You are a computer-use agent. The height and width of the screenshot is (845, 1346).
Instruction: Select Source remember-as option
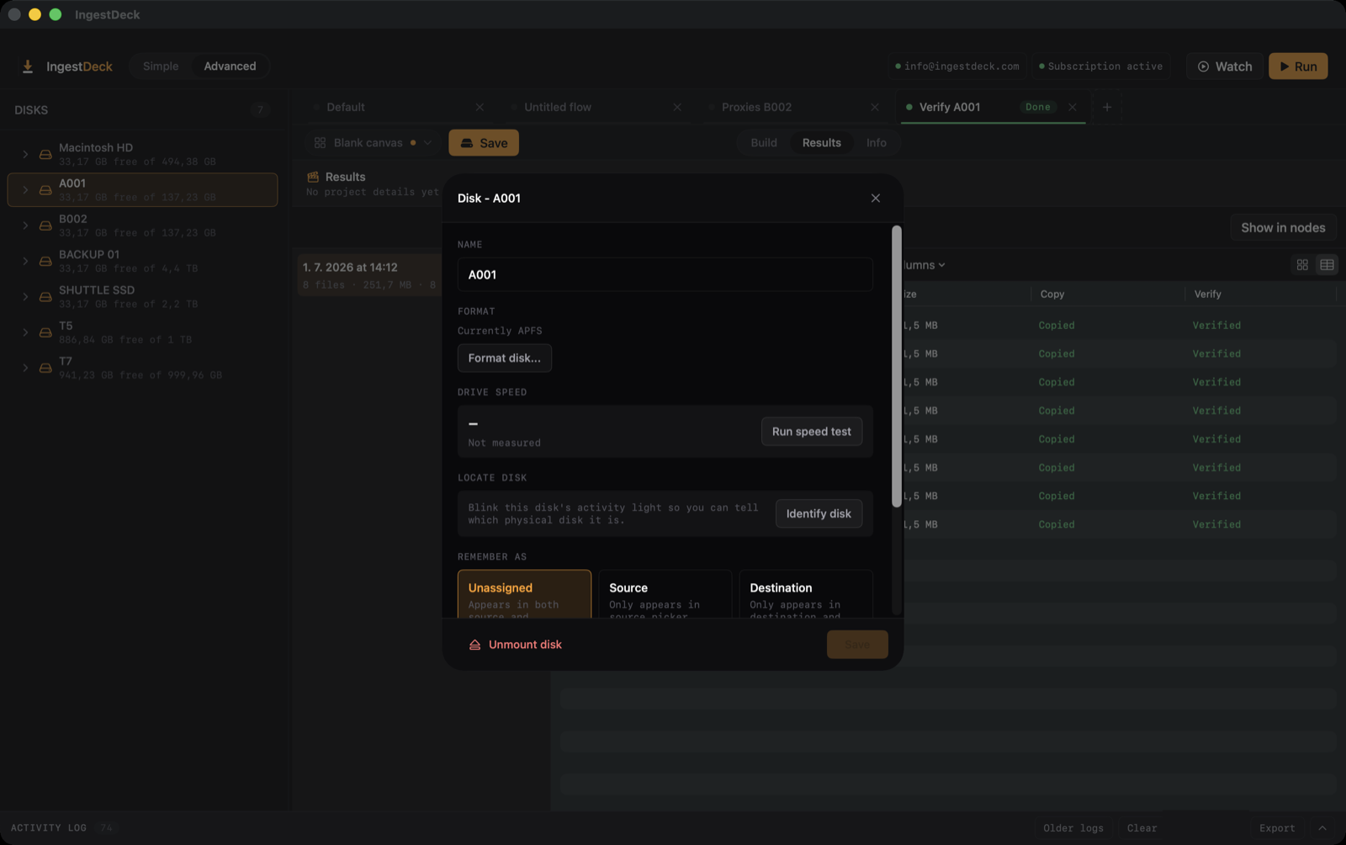(x=665, y=594)
